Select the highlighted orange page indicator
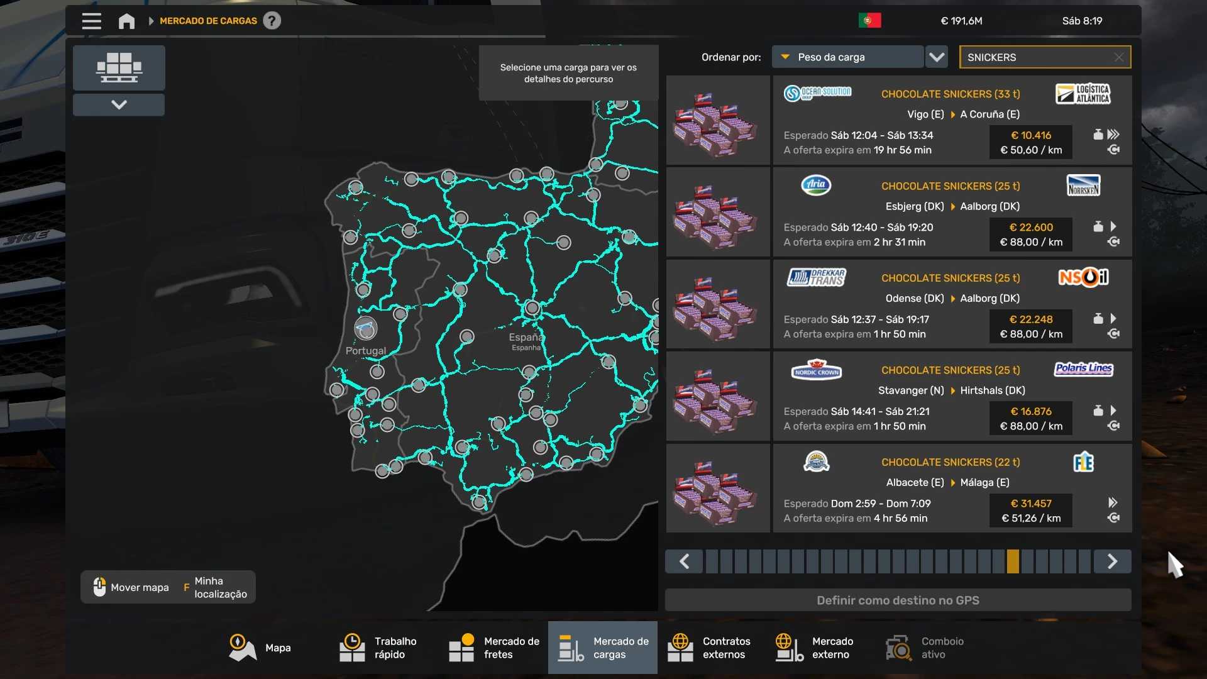The height and width of the screenshot is (679, 1207). coord(1013,561)
